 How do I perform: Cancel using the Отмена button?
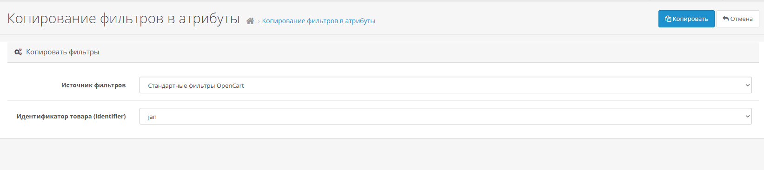coord(737,19)
